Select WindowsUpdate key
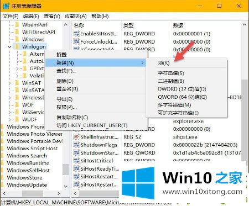 [x=27, y=185]
